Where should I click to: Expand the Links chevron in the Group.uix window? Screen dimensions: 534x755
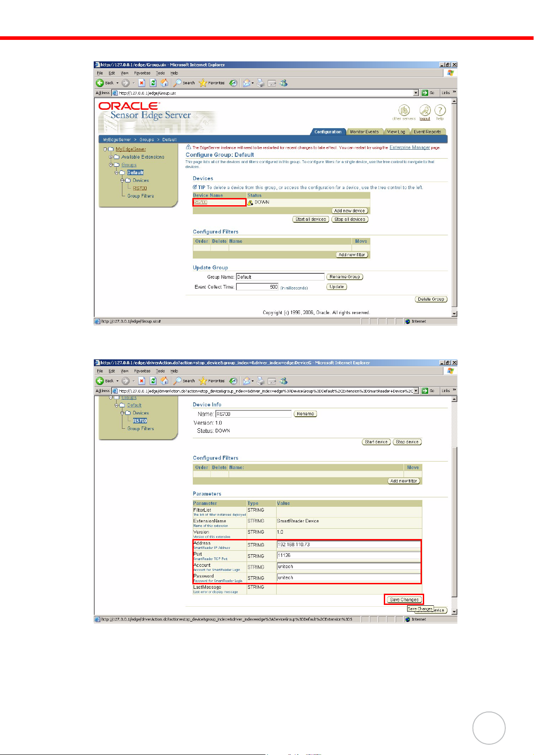pyautogui.click(x=454, y=92)
